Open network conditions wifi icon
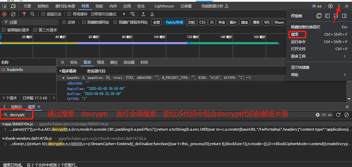The image size is (352, 167). (133, 14)
